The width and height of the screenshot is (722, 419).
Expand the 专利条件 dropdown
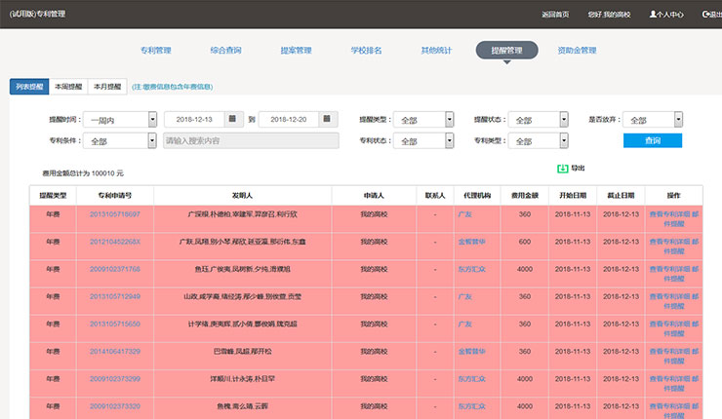[x=152, y=140]
